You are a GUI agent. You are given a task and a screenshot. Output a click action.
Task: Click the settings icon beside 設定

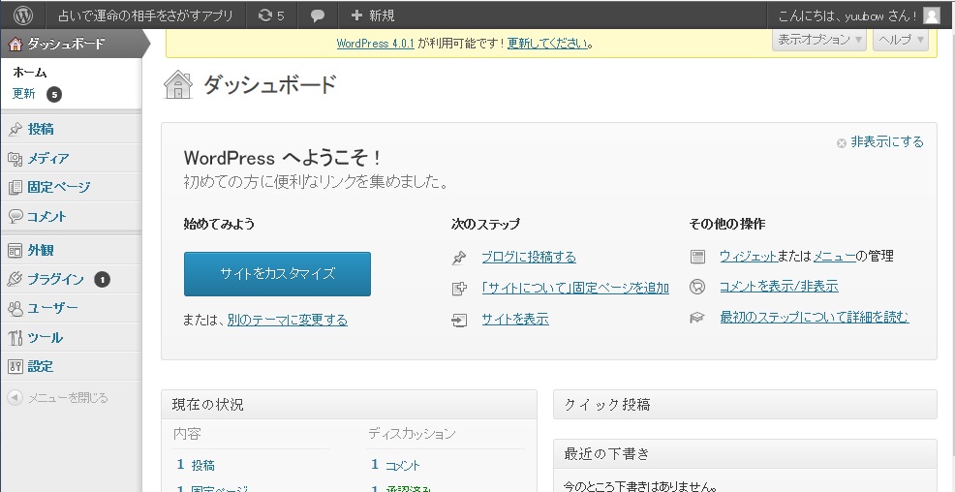15,366
